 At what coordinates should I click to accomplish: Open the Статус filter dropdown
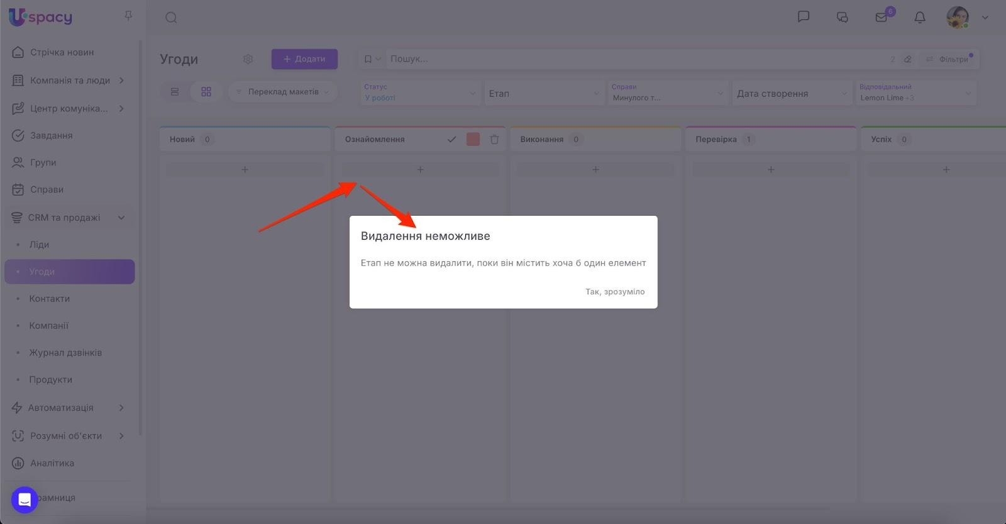(420, 93)
